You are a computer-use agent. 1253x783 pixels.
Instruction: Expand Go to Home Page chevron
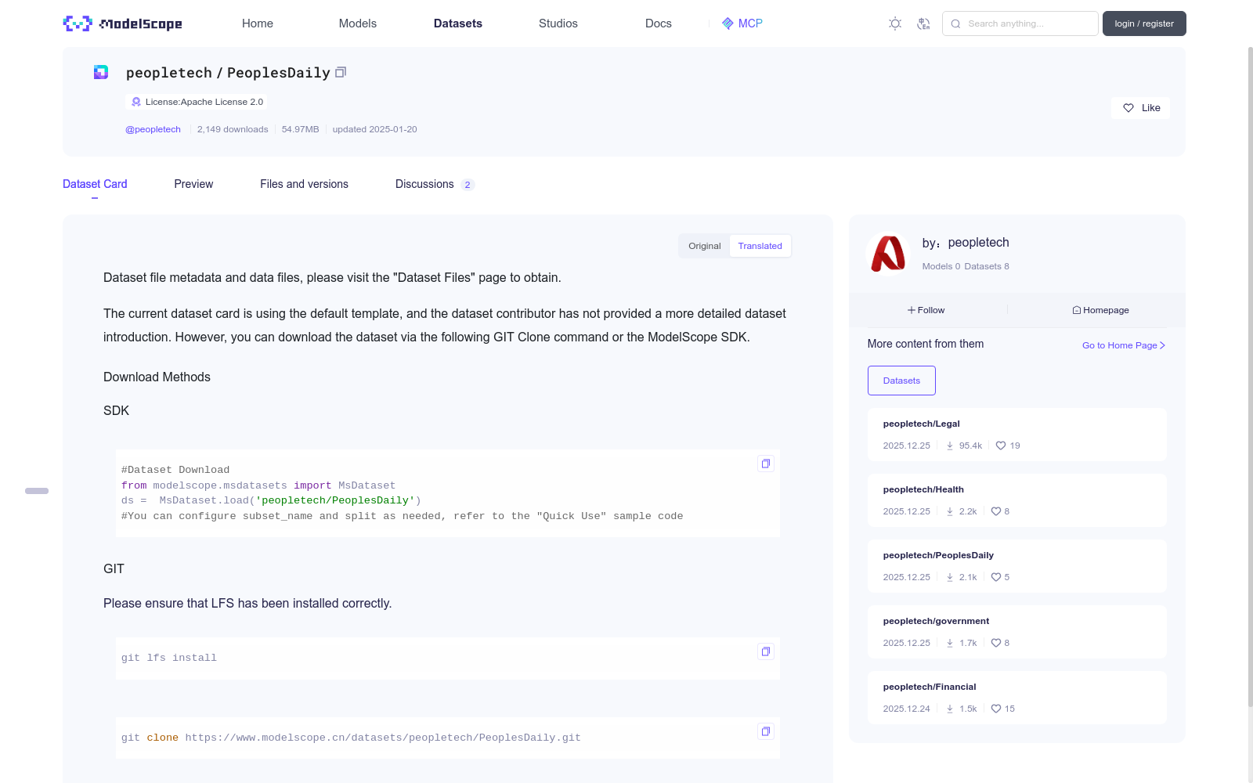[x=1162, y=345]
